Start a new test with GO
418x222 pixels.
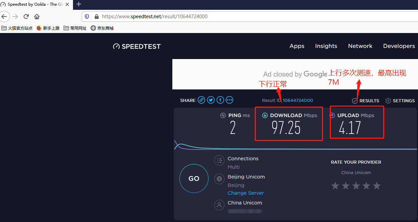194,178
